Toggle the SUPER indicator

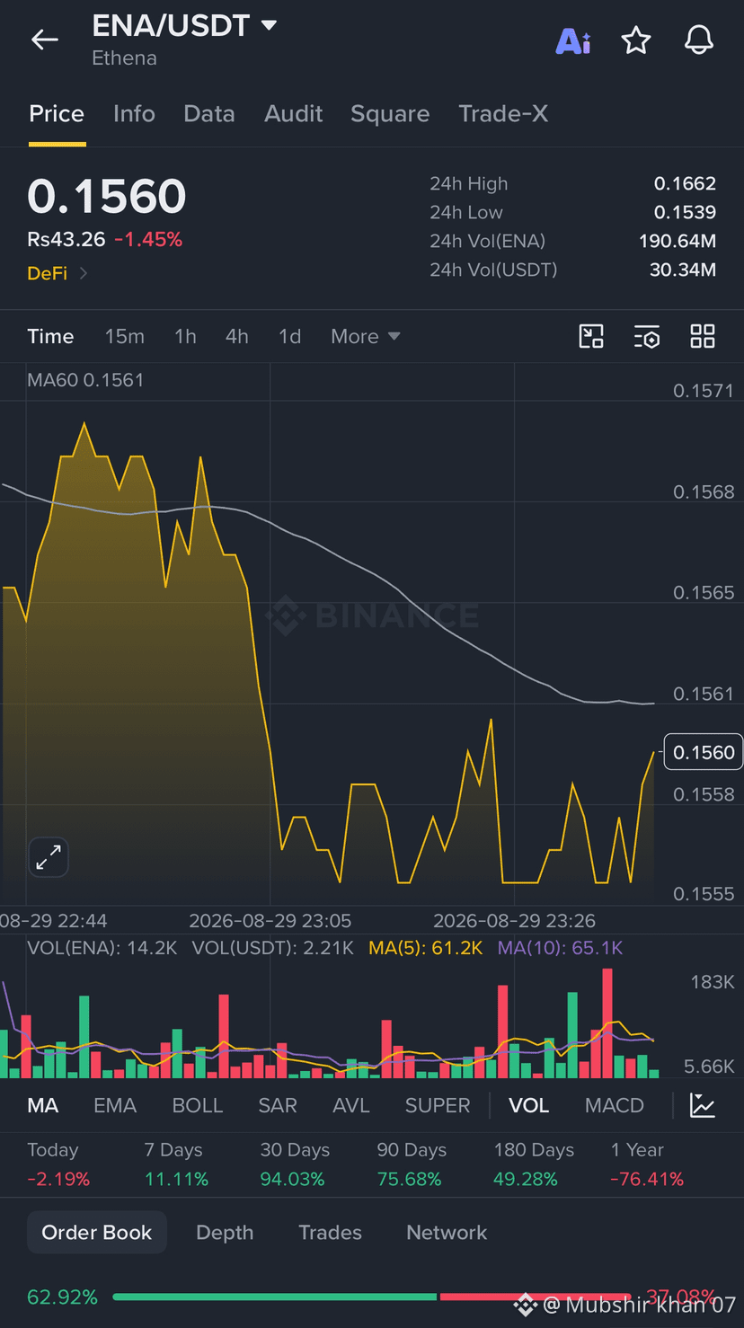tap(438, 1105)
